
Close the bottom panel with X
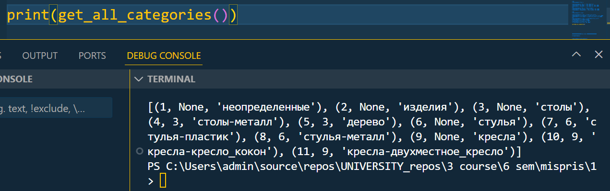(598, 55)
